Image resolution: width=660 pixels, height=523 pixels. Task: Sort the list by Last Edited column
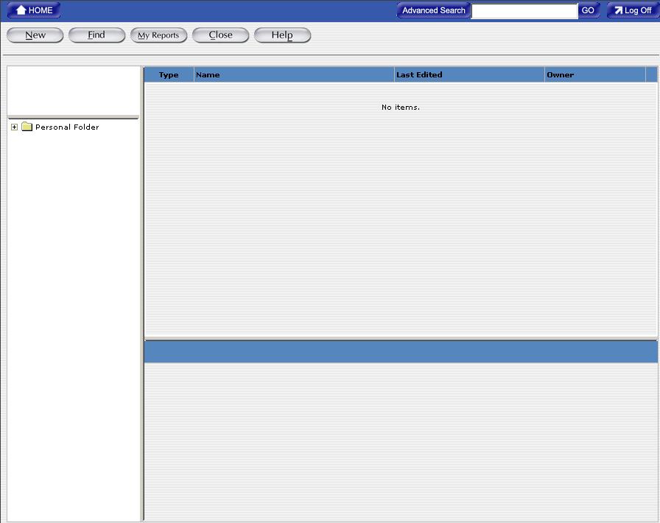(469, 74)
